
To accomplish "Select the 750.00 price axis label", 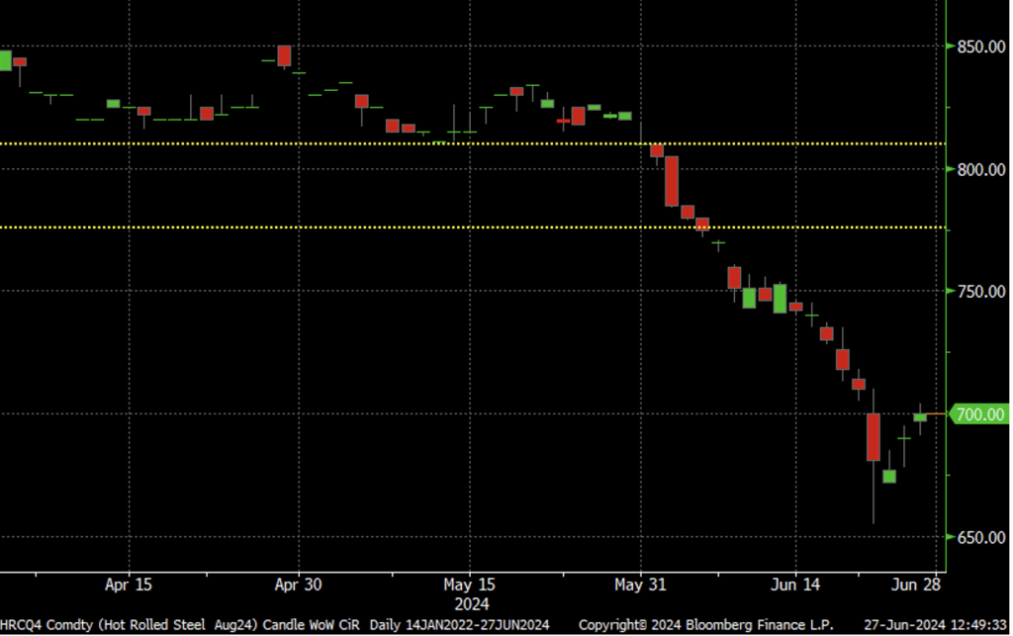I will pos(979,292).
